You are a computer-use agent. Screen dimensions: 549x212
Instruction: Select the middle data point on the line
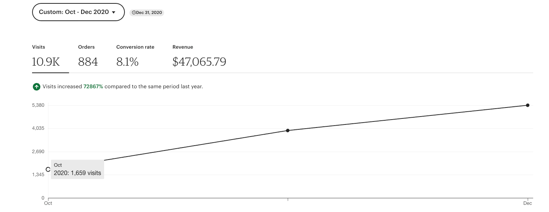click(x=288, y=131)
